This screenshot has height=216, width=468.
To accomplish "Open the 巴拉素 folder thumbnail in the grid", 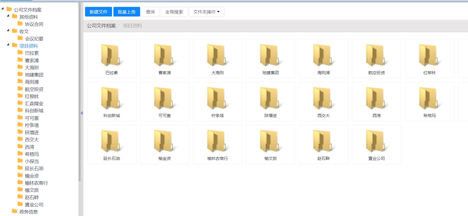I will (111, 59).
